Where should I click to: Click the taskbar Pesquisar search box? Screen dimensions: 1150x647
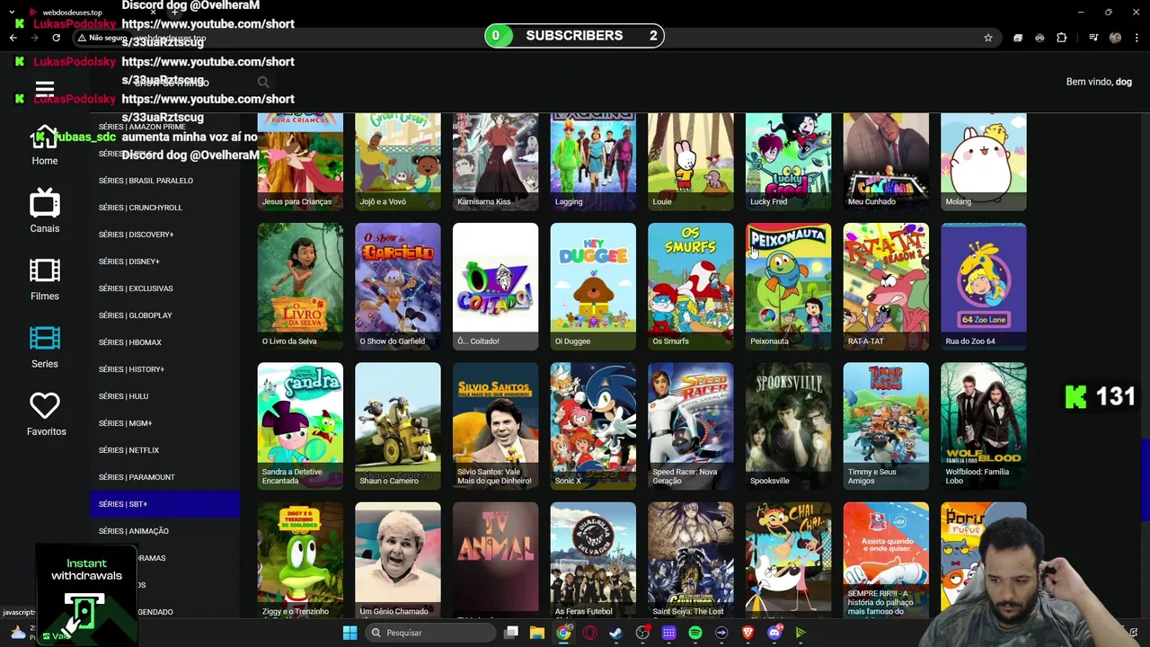click(x=431, y=633)
